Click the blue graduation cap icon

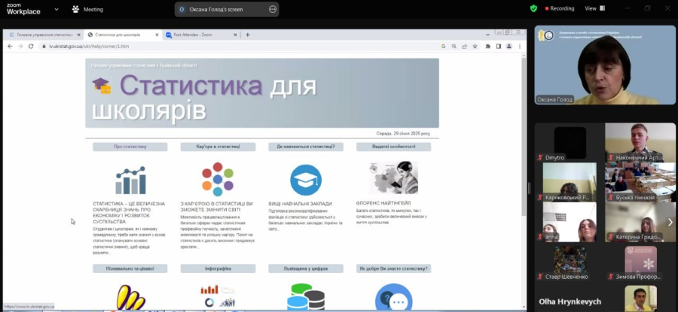tap(306, 180)
